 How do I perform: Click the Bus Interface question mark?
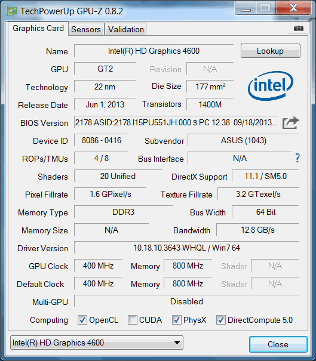point(297,158)
